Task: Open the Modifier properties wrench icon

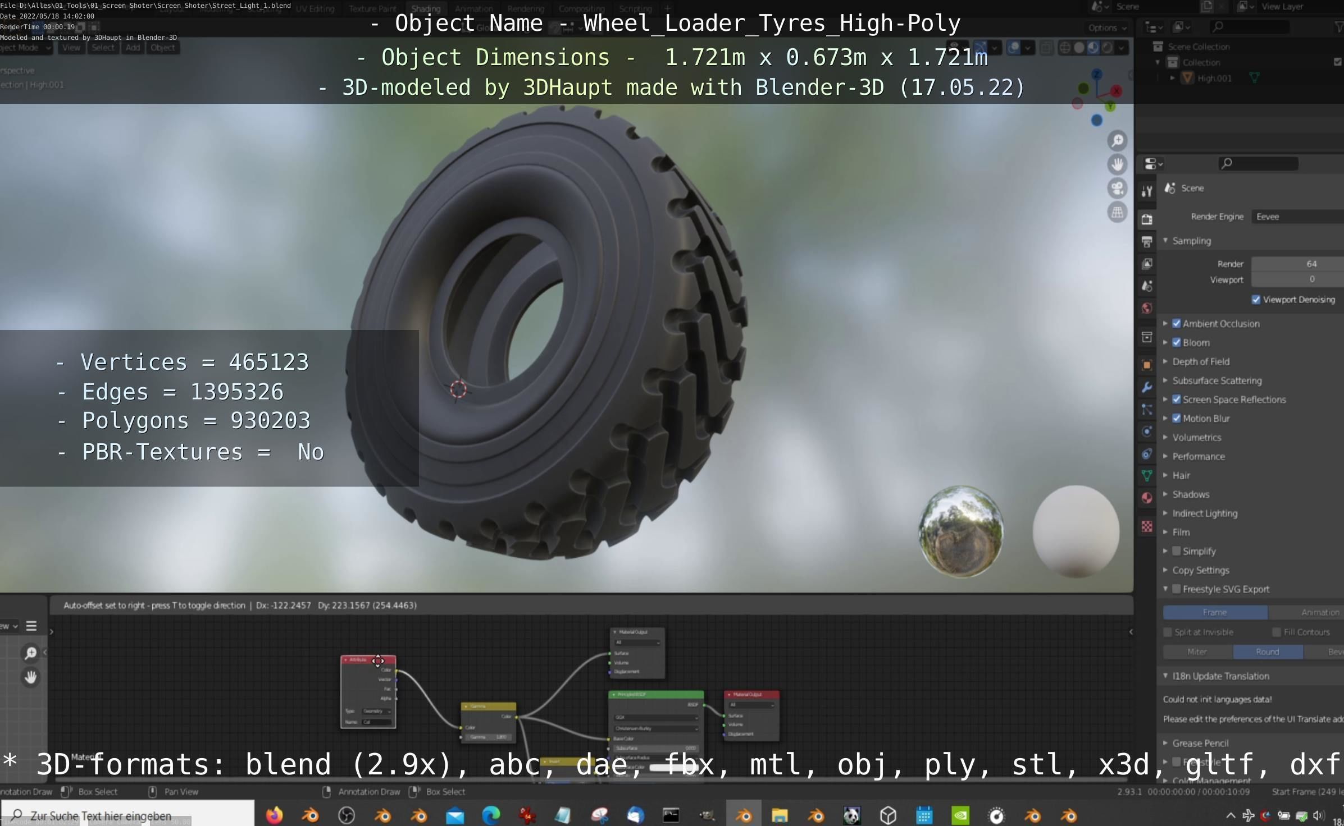Action: [1147, 387]
